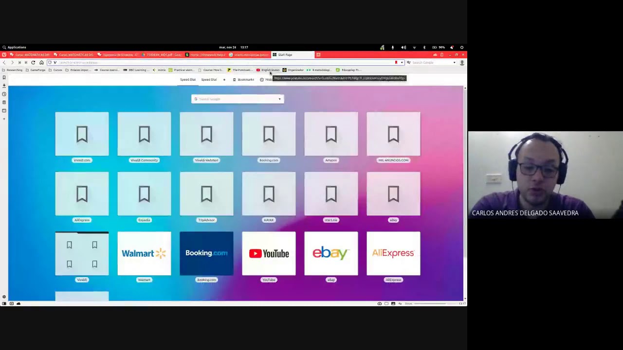Open the Enlaces impor... bookmarks folder
The height and width of the screenshot is (350, 623).
(78, 70)
